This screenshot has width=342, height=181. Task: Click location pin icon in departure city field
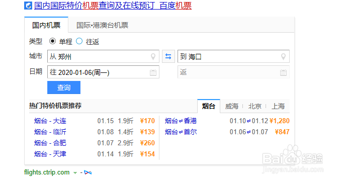[153, 57]
